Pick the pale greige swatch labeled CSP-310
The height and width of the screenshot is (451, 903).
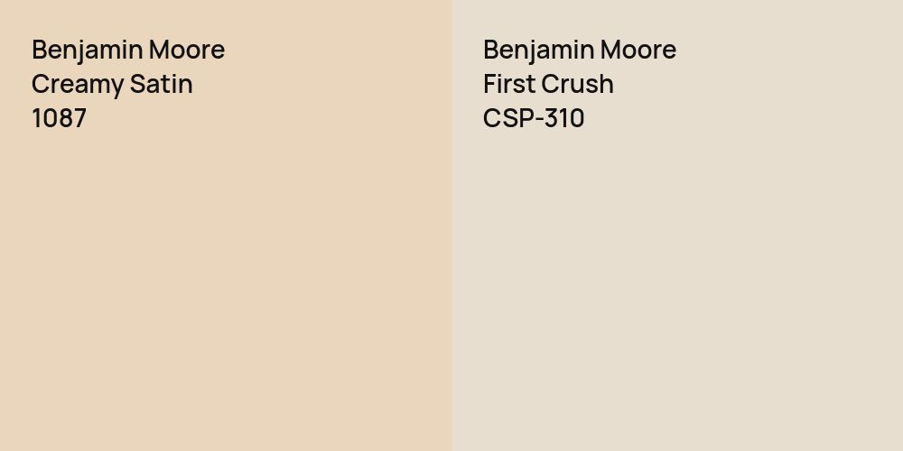point(677,289)
